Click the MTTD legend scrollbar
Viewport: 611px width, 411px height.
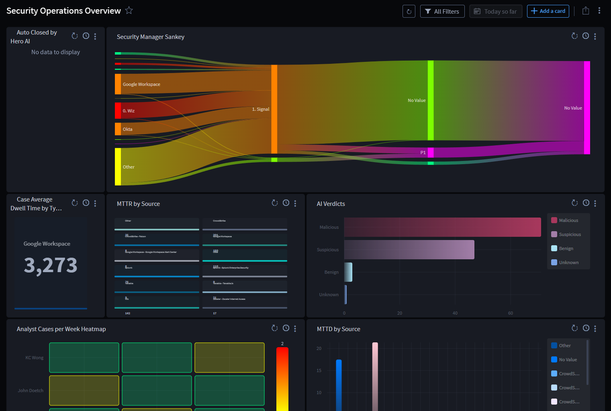coord(588,362)
